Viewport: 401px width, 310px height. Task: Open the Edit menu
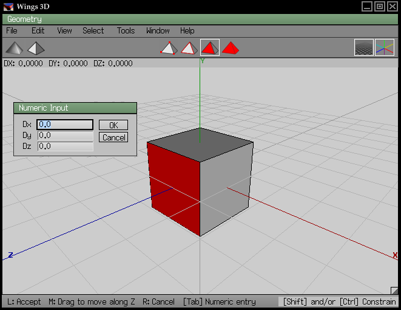point(38,31)
